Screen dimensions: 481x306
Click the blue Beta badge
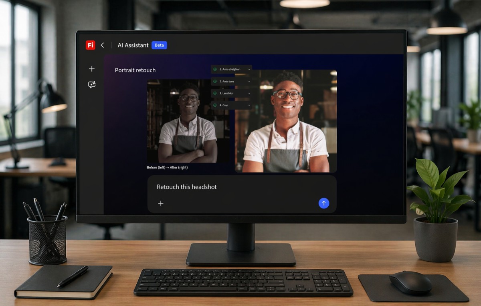point(159,45)
